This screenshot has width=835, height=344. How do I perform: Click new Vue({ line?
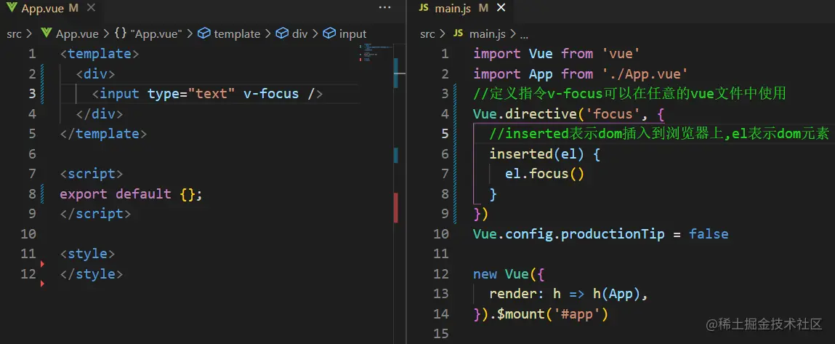(x=509, y=274)
